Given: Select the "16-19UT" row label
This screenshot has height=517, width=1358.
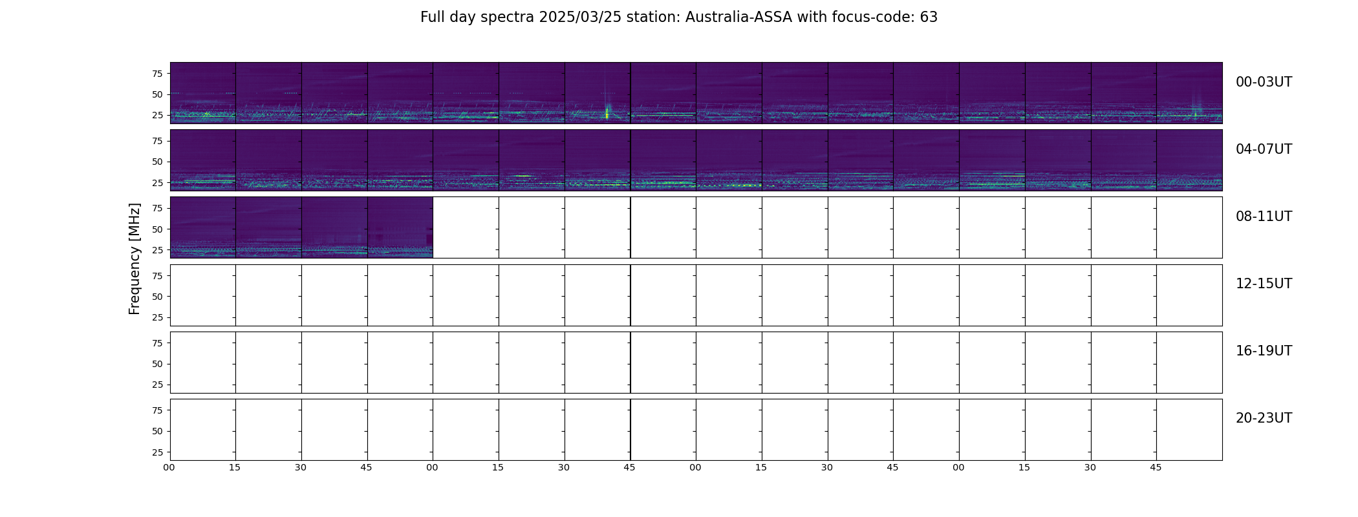Looking at the screenshot, I should tap(1264, 351).
